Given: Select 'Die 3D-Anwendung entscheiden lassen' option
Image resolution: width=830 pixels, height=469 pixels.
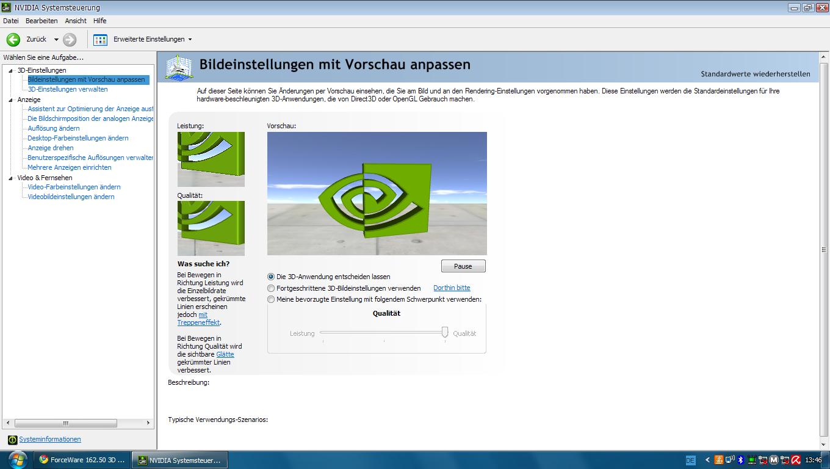Looking at the screenshot, I should (x=271, y=277).
